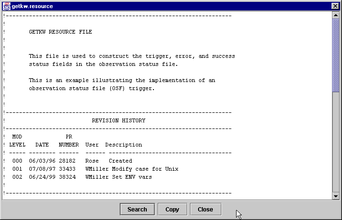Screen dimensions: 342x220
Task: Click the description 'Modify case for Unix'
Action: (x=145, y=169)
